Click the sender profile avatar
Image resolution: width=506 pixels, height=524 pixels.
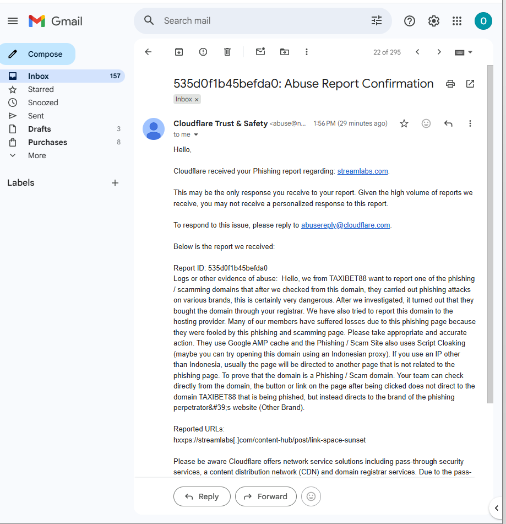[154, 129]
